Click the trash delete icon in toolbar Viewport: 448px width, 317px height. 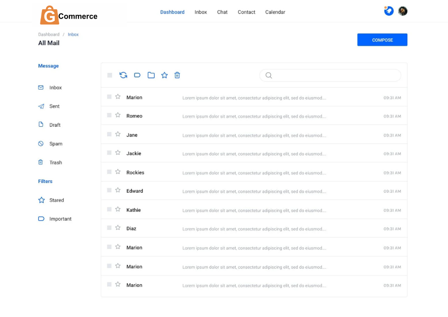[178, 75]
